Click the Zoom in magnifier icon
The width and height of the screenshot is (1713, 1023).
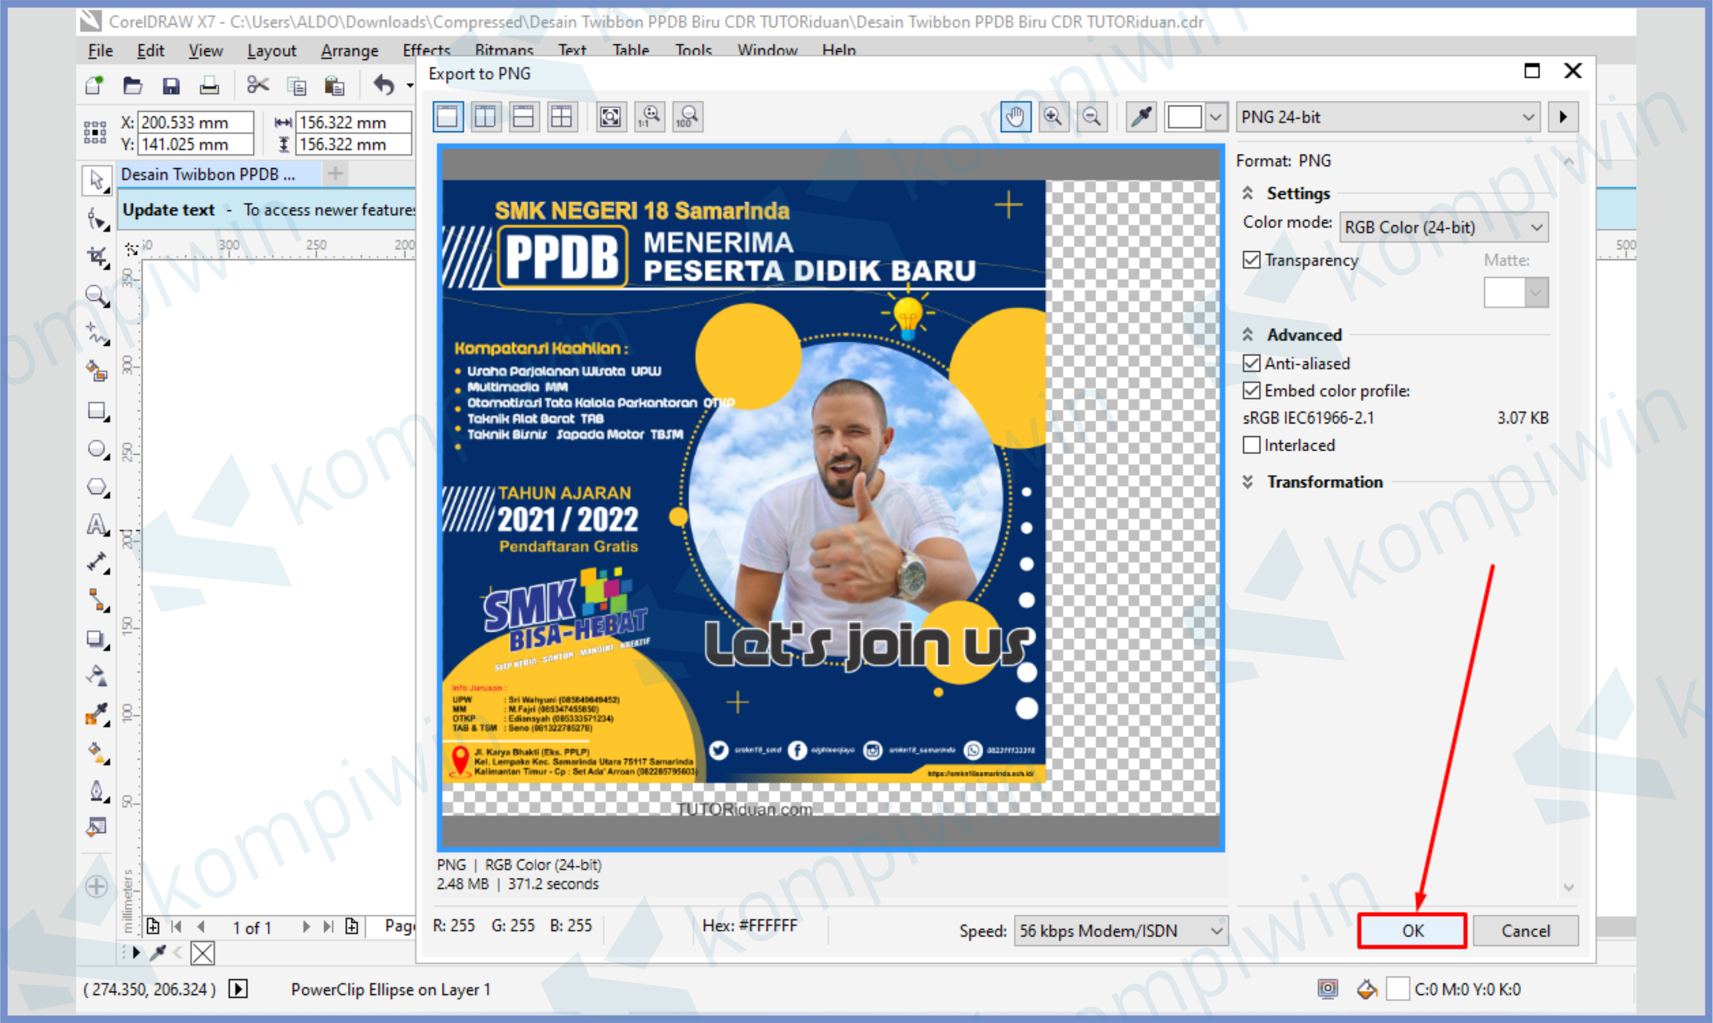pos(1053,117)
